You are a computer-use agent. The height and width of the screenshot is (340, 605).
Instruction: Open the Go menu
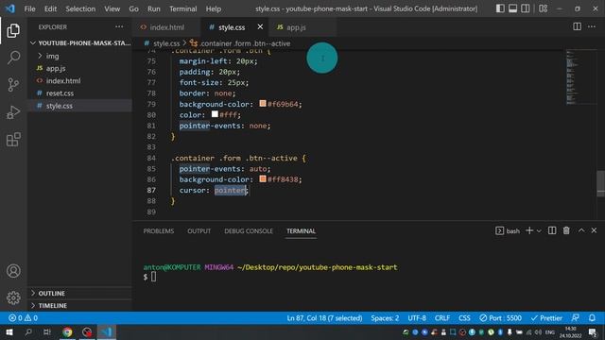[133, 8]
